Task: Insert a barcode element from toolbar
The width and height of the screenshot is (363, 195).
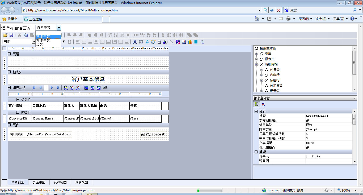Action: point(196,42)
